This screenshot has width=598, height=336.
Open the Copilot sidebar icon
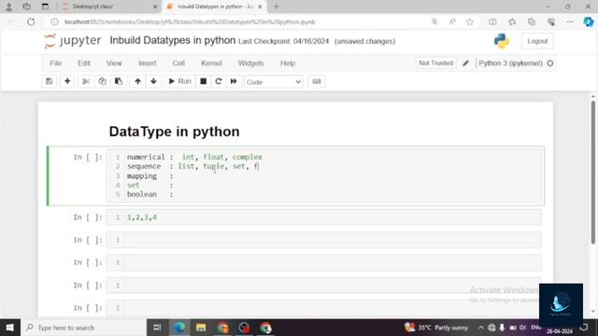(589, 21)
